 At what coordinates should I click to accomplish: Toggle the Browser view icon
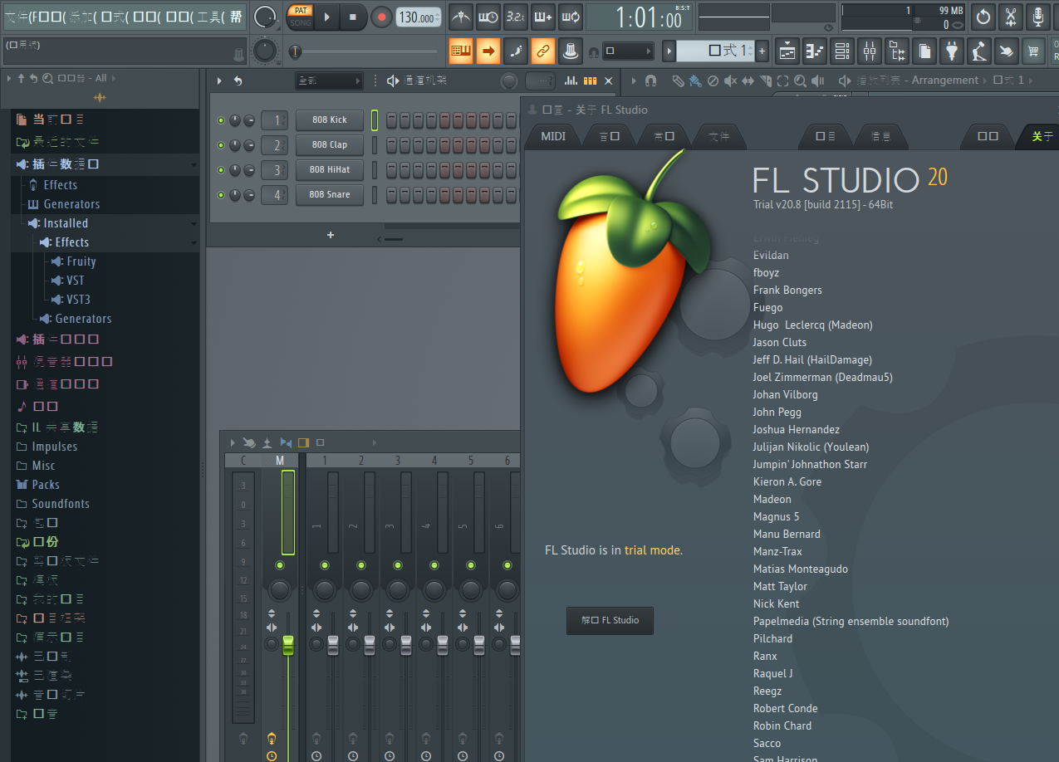pos(896,51)
